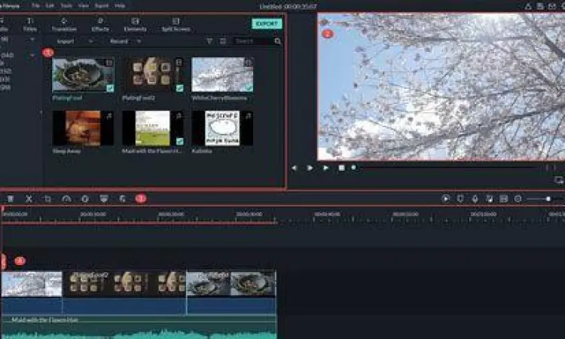Screen dimensions: 565x339
Task: Collapse the first folder chevron in left sidebar
Action: pos(32,39)
